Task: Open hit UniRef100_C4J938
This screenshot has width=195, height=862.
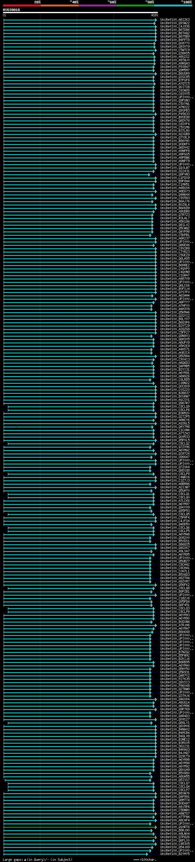Action: 175,26
